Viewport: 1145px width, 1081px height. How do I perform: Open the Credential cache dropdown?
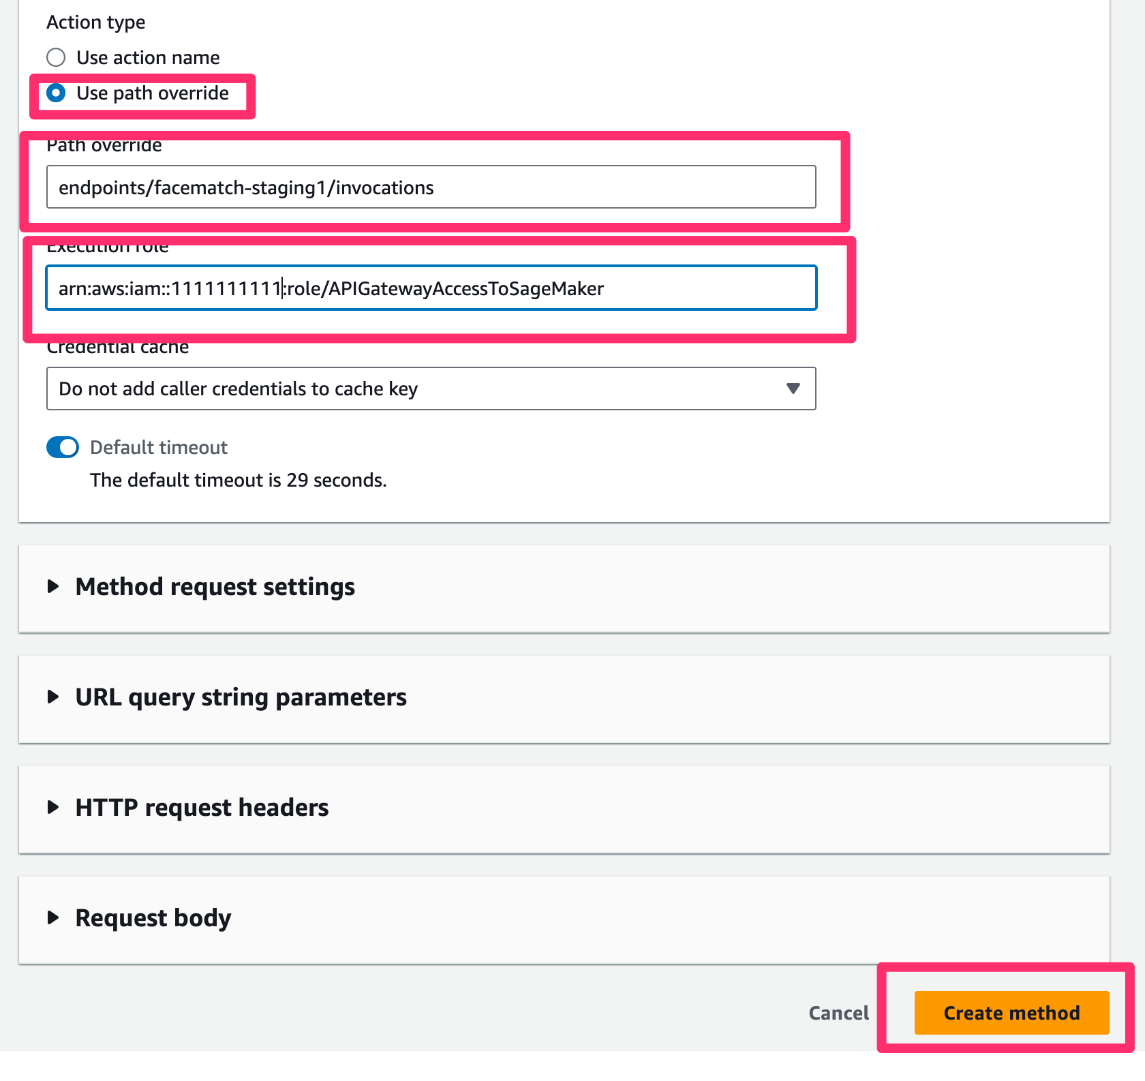[x=431, y=389]
